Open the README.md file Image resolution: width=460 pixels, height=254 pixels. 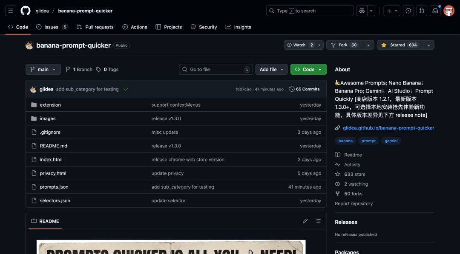point(53,146)
